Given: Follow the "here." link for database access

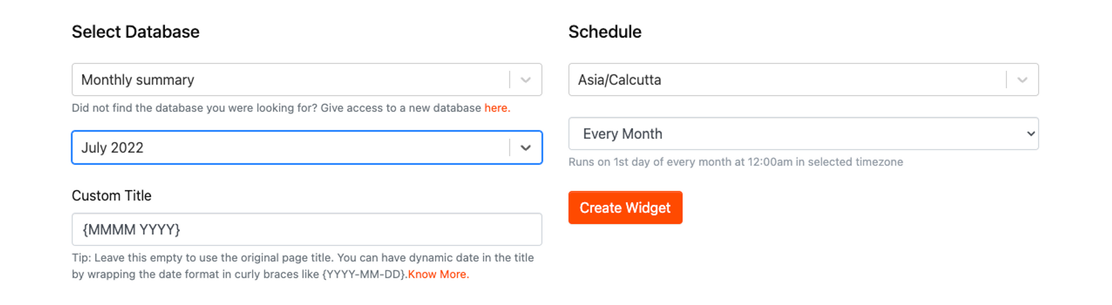Looking at the screenshot, I should [x=497, y=108].
